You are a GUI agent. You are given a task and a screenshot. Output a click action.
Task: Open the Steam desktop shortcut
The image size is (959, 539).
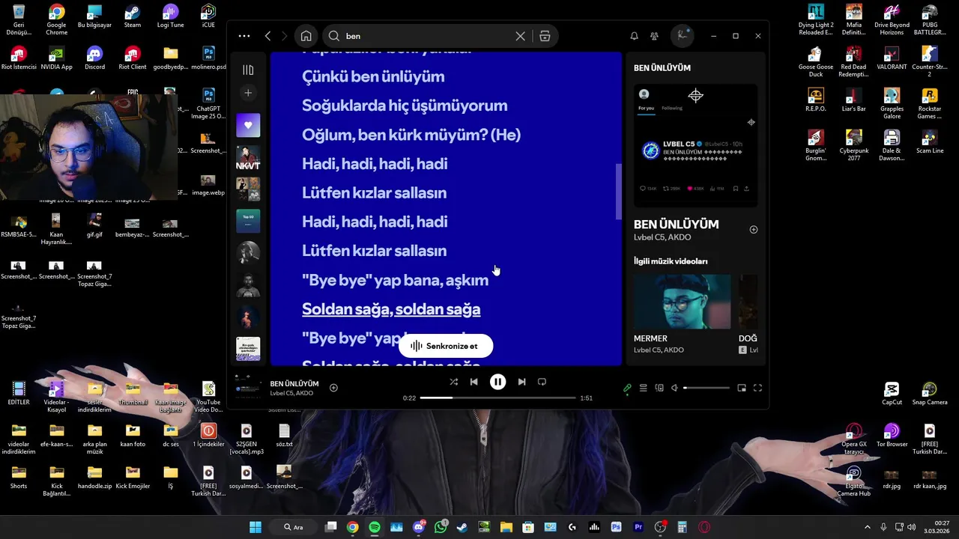click(133, 16)
